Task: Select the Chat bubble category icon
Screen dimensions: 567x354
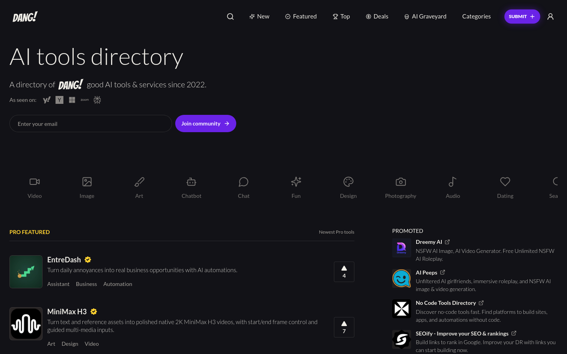Action: (x=244, y=182)
